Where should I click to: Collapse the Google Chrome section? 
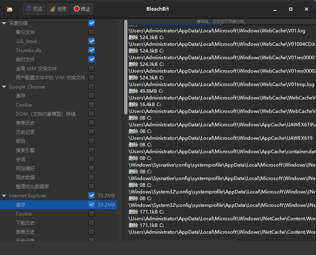5,86
